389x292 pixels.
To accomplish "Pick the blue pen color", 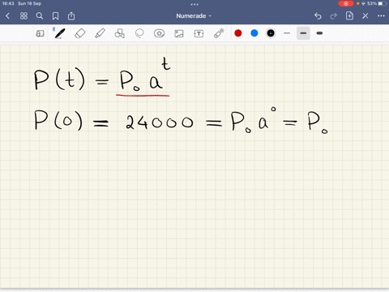I will click(254, 33).
